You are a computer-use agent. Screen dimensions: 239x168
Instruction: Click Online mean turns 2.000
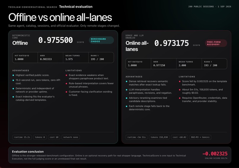click(x=182, y=65)
